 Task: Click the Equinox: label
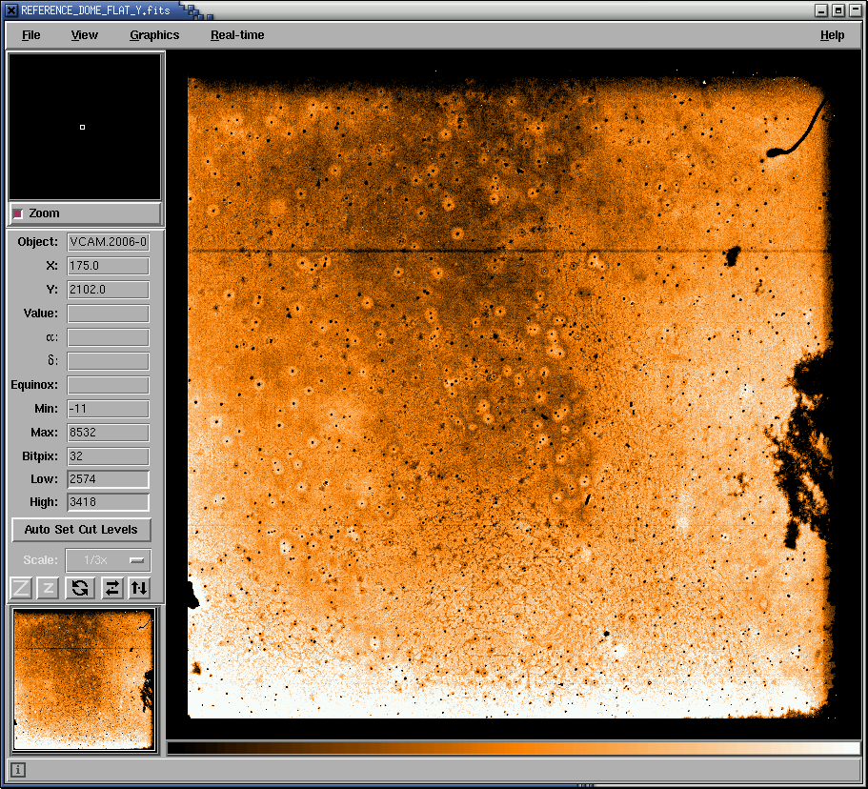34,385
